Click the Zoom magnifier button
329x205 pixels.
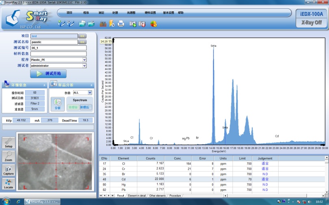coord(9,156)
